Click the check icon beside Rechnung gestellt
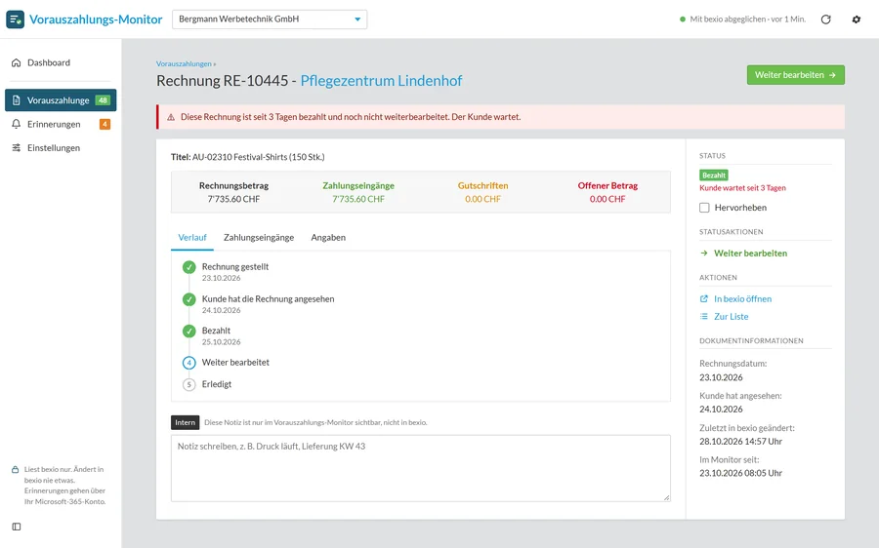879x548 pixels. [x=188, y=267]
